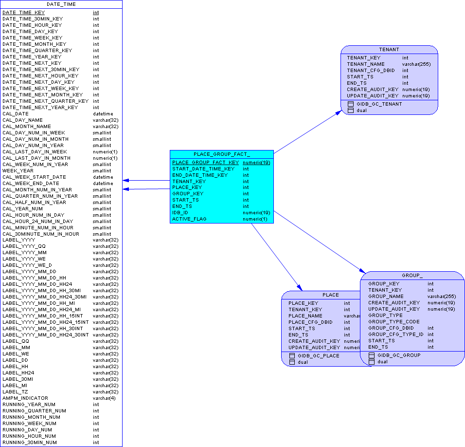Click the AMPM_INDICATOR column
This screenshot has height=447, width=465.
tap(25, 398)
